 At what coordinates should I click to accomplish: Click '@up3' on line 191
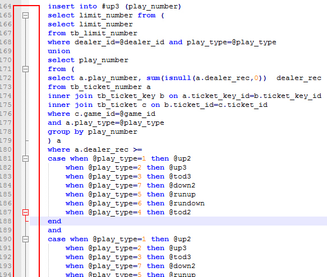click(178, 248)
